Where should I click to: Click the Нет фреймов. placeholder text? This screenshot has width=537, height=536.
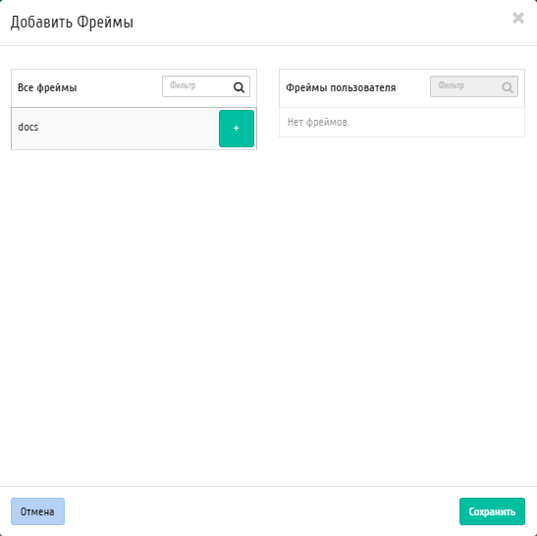[318, 122]
